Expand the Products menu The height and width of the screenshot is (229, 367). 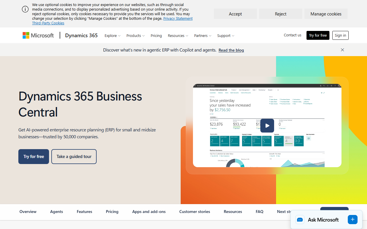(135, 35)
